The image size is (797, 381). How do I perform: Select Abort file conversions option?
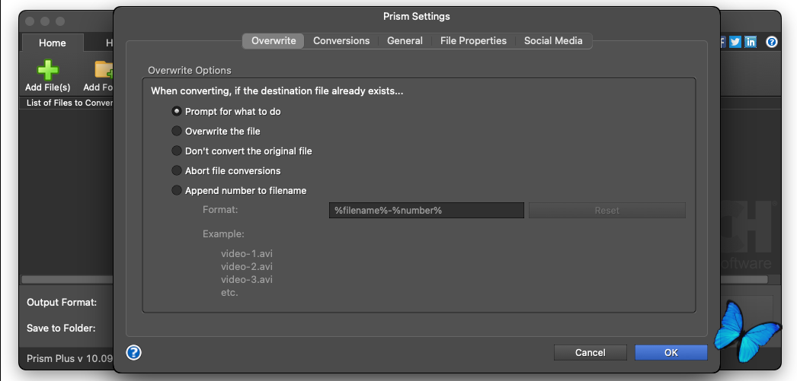click(x=178, y=170)
